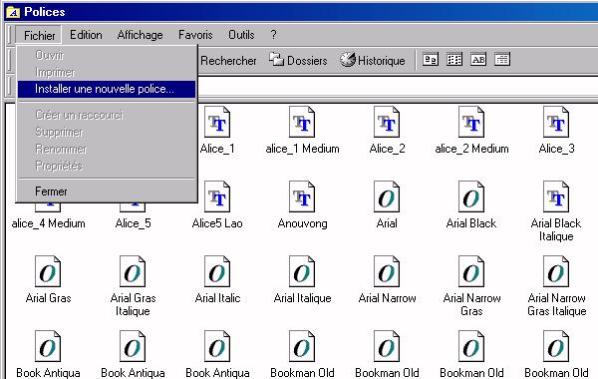Click the Historique toolbar button
Image resolution: width=598 pixels, height=379 pixels.
tap(372, 60)
